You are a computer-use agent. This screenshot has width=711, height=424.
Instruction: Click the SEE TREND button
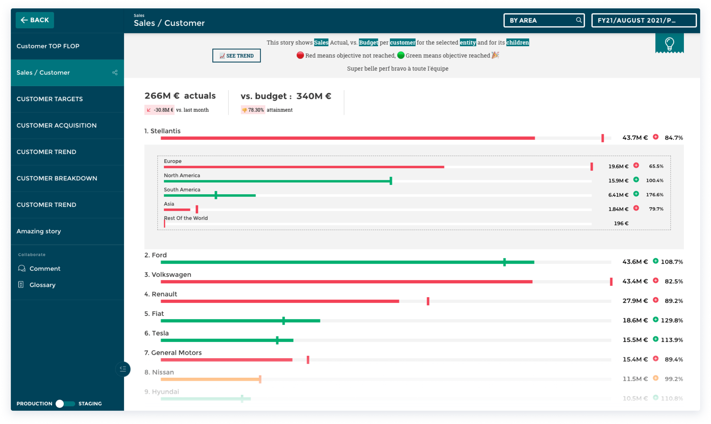[236, 56]
